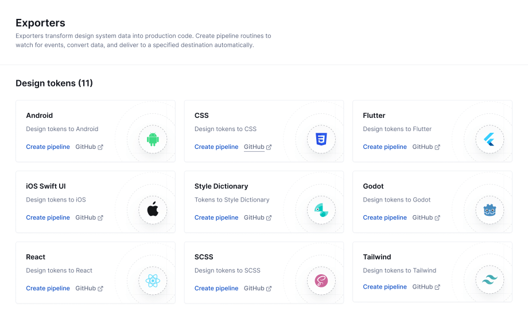Click 'Tokens to Style Dictionary' description

pyautogui.click(x=232, y=200)
